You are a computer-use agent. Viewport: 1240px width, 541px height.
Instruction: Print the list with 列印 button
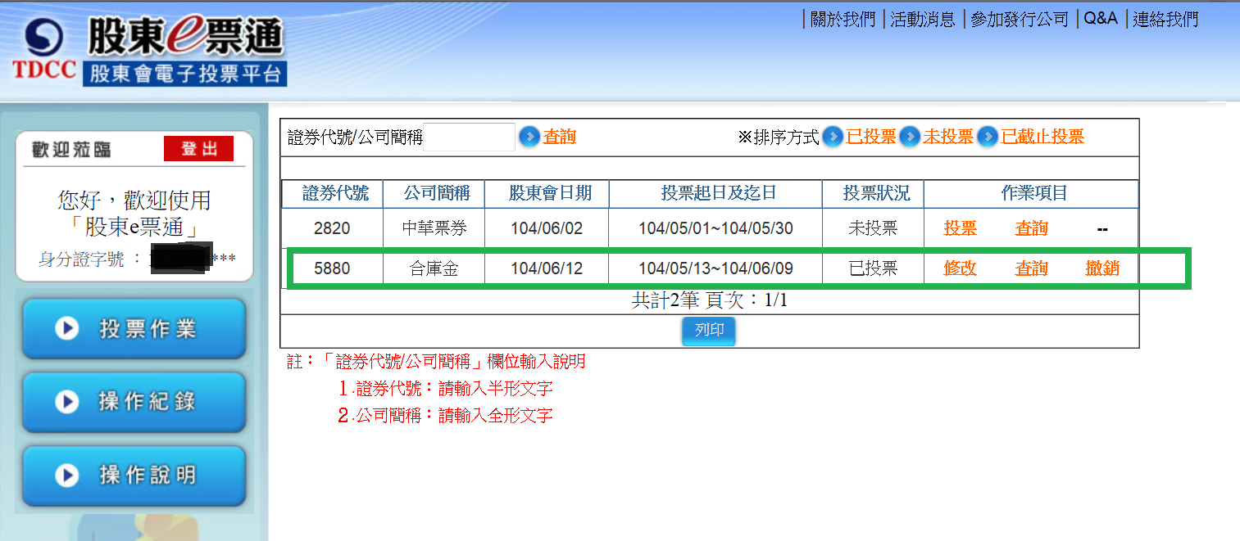pos(709,331)
